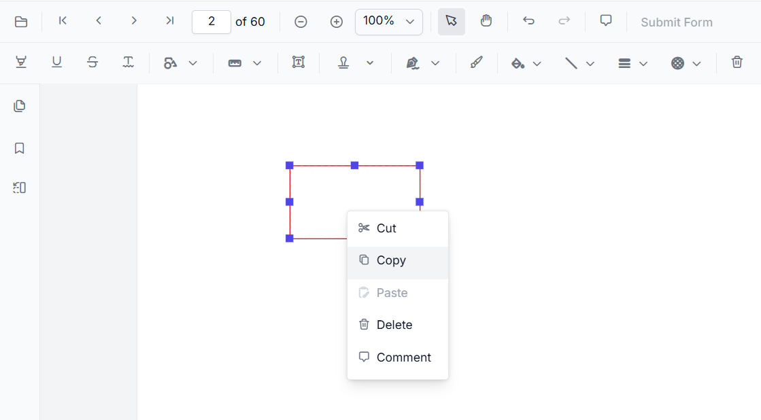
Task: Select the strikethrough annotation tool
Action: 92,62
